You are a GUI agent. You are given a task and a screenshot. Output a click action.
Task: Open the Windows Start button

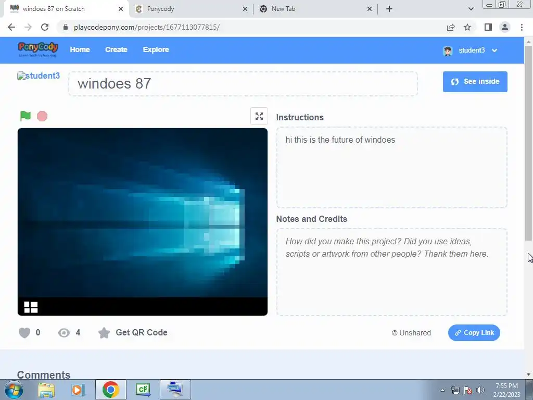click(14, 390)
